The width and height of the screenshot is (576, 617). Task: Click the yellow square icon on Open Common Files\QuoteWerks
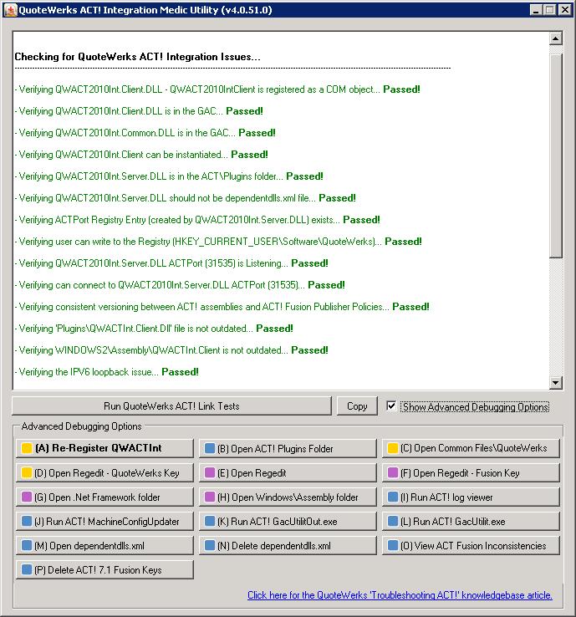point(393,448)
